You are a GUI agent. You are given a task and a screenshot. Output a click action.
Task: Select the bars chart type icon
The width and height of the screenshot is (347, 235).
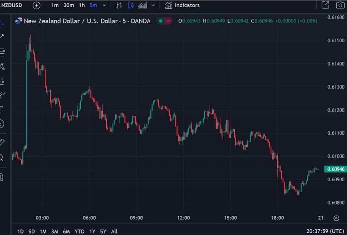click(119, 5)
